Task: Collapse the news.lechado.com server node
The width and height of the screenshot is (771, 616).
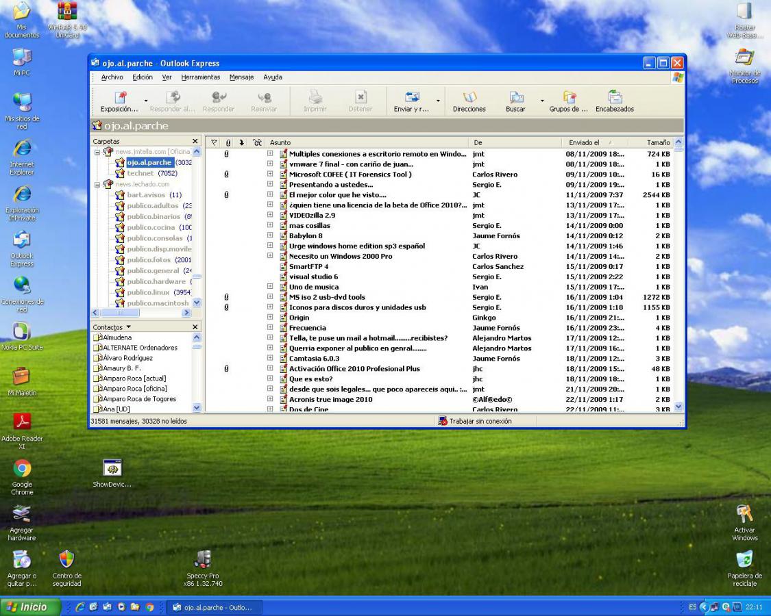Action: click(97, 184)
